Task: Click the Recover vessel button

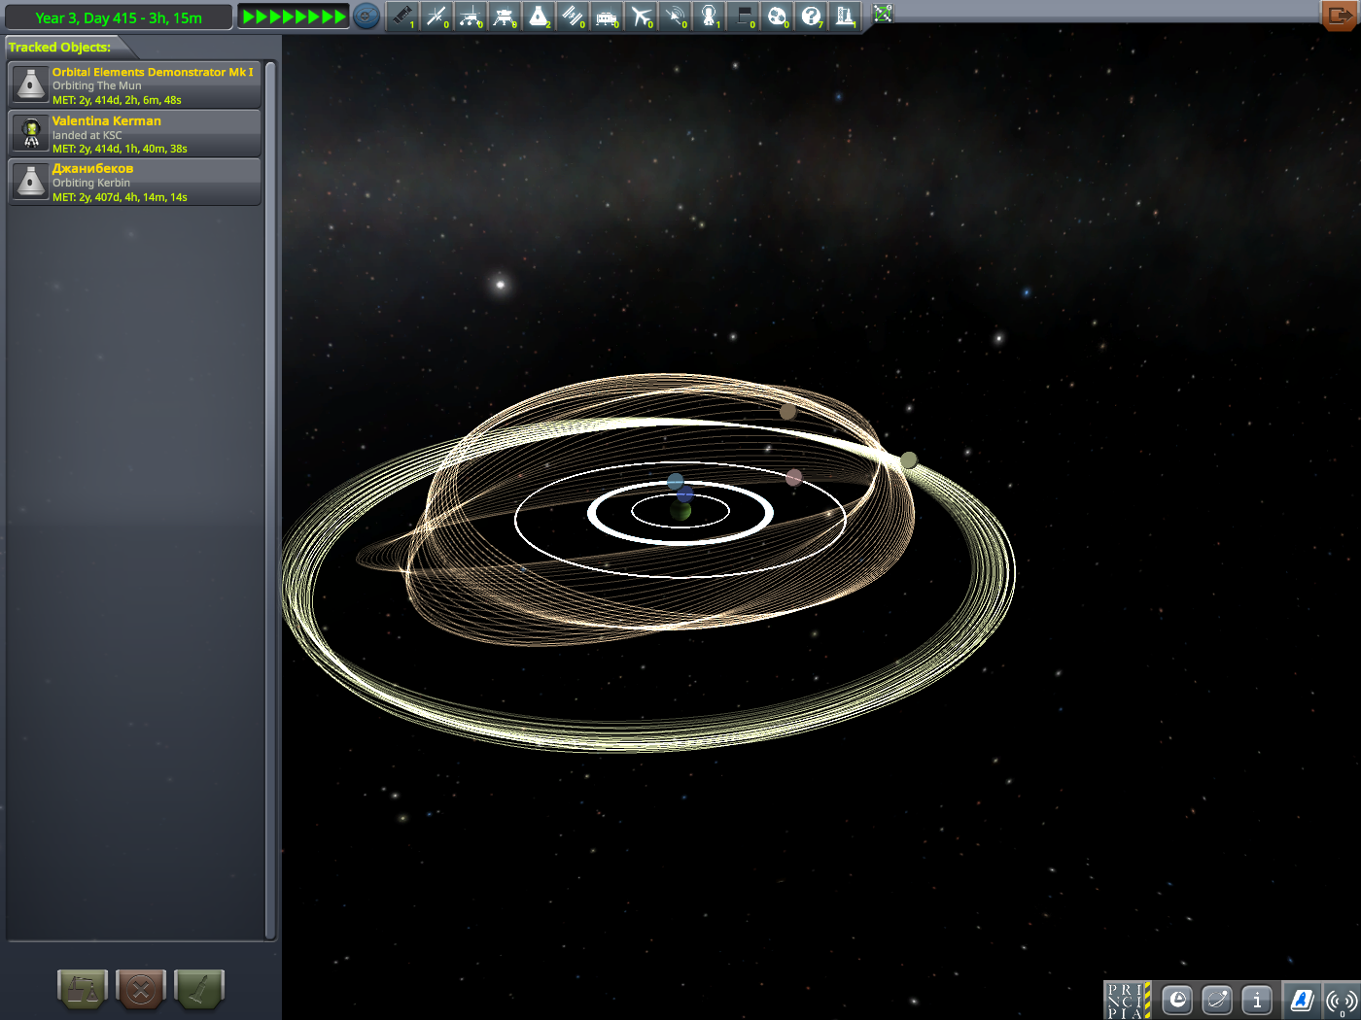Action: pyautogui.click(x=83, y=990)
